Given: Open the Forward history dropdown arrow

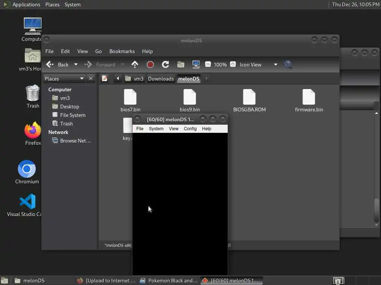Looking at the screenshot, I should [x=123, y=65].
